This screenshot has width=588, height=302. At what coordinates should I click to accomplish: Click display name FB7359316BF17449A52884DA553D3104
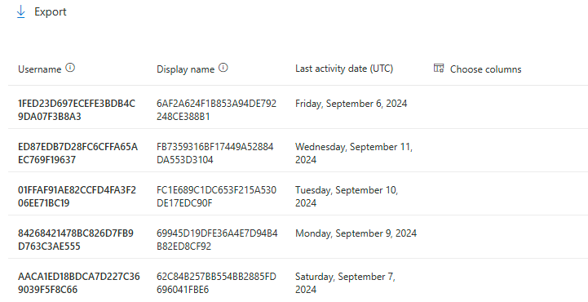(x=214, y=153)
